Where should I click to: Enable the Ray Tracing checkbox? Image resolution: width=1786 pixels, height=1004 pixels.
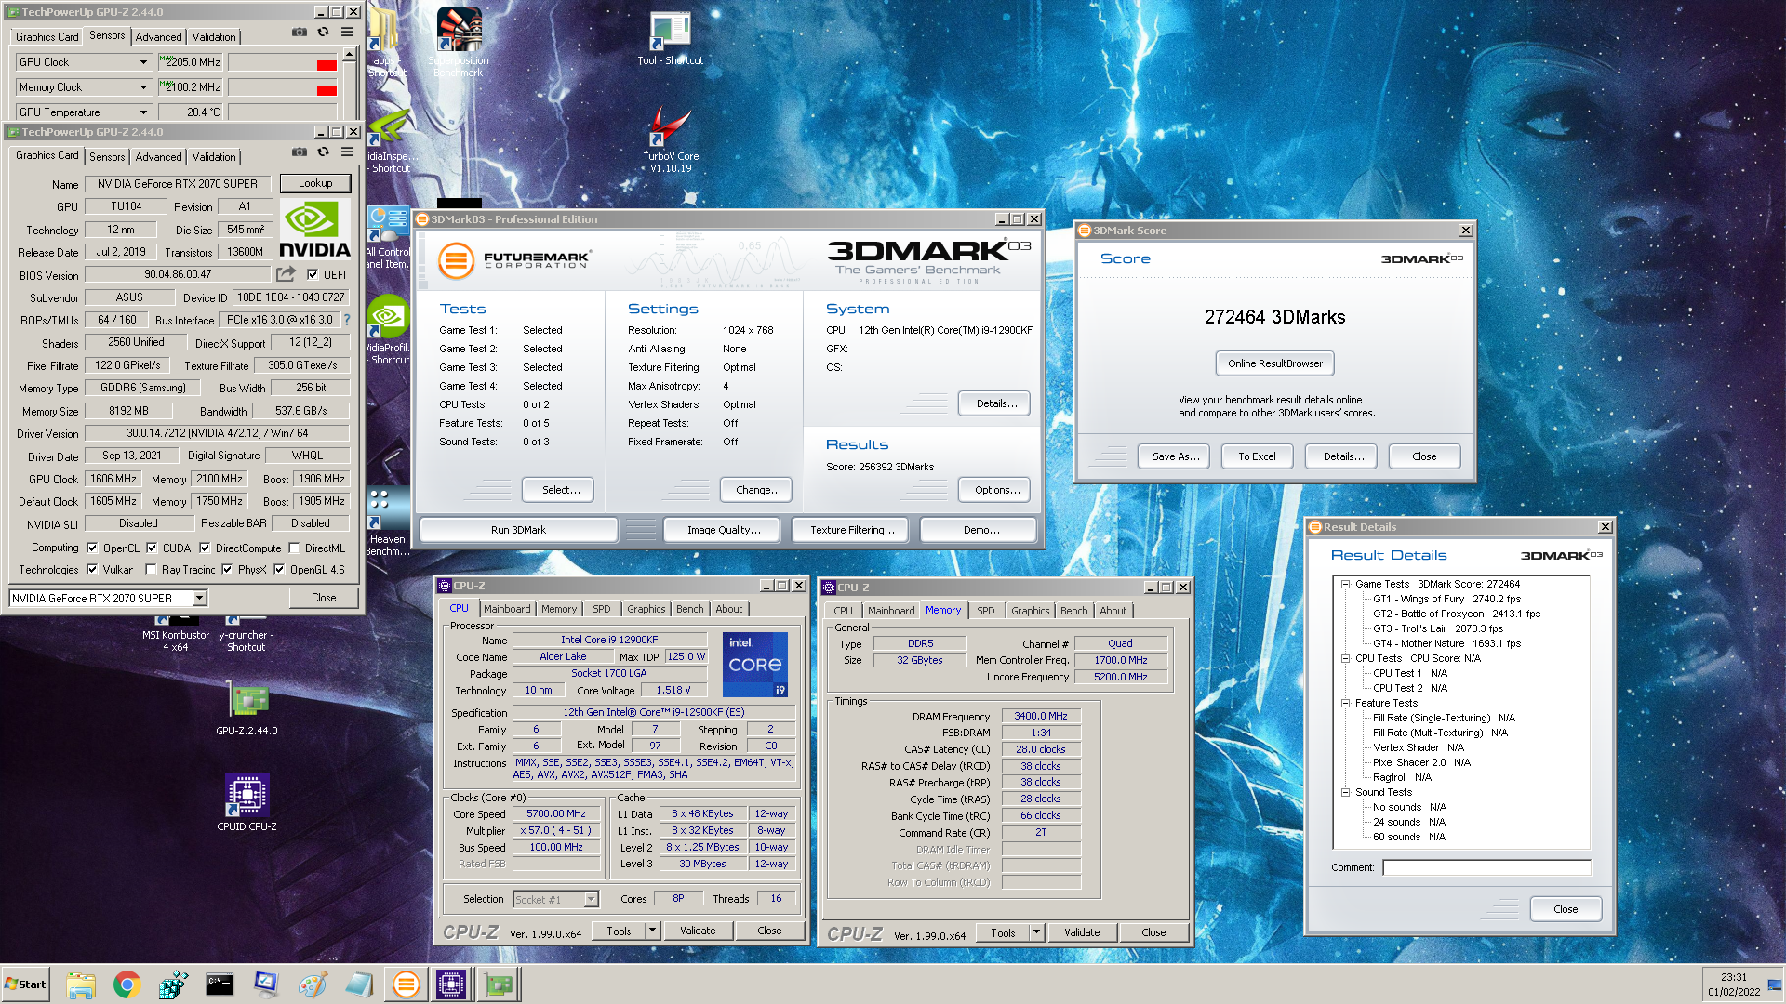[151, 569]
